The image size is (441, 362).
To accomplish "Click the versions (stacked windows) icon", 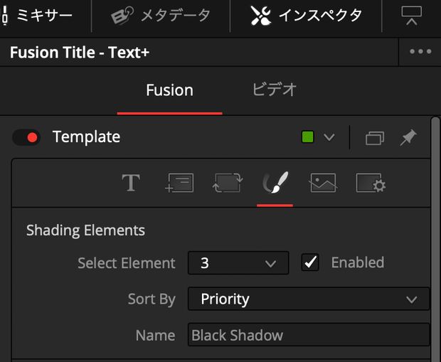I will tap(375, 138).
